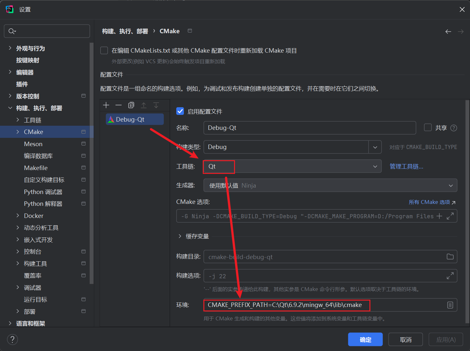
Task: Open Python 解释器 settings page
Action: pos(43,204)
